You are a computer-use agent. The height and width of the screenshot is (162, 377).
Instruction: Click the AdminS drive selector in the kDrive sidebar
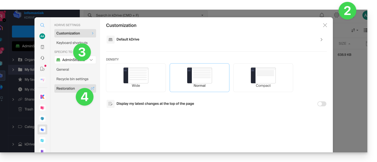tap(23, 46)
